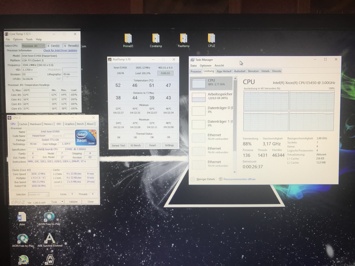Open the Coretemp folder on desktop
Viewport: 355px width, 266px height.
click(156, 40)
